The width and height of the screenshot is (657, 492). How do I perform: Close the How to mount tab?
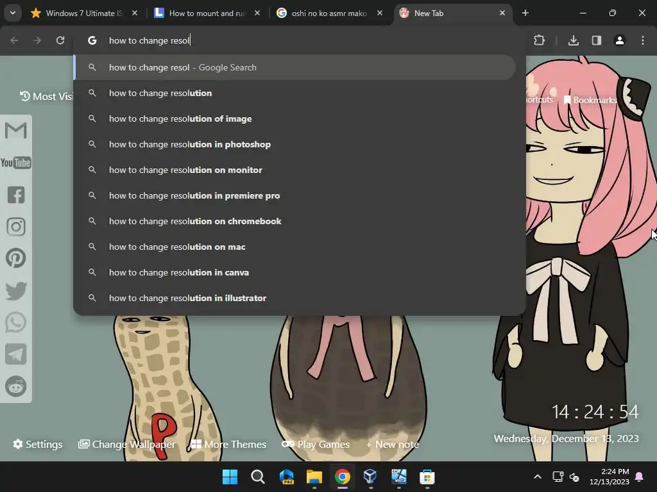coord(257,13)
